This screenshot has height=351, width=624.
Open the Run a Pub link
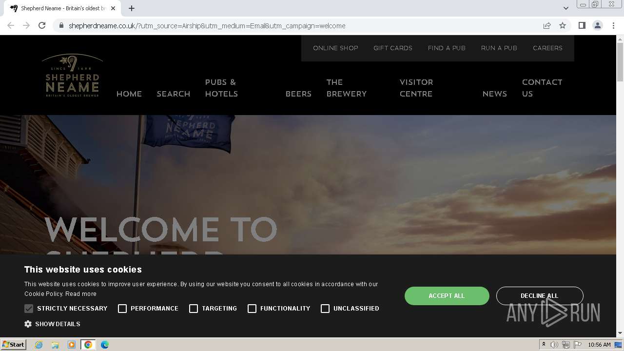(x=499, y=48)
